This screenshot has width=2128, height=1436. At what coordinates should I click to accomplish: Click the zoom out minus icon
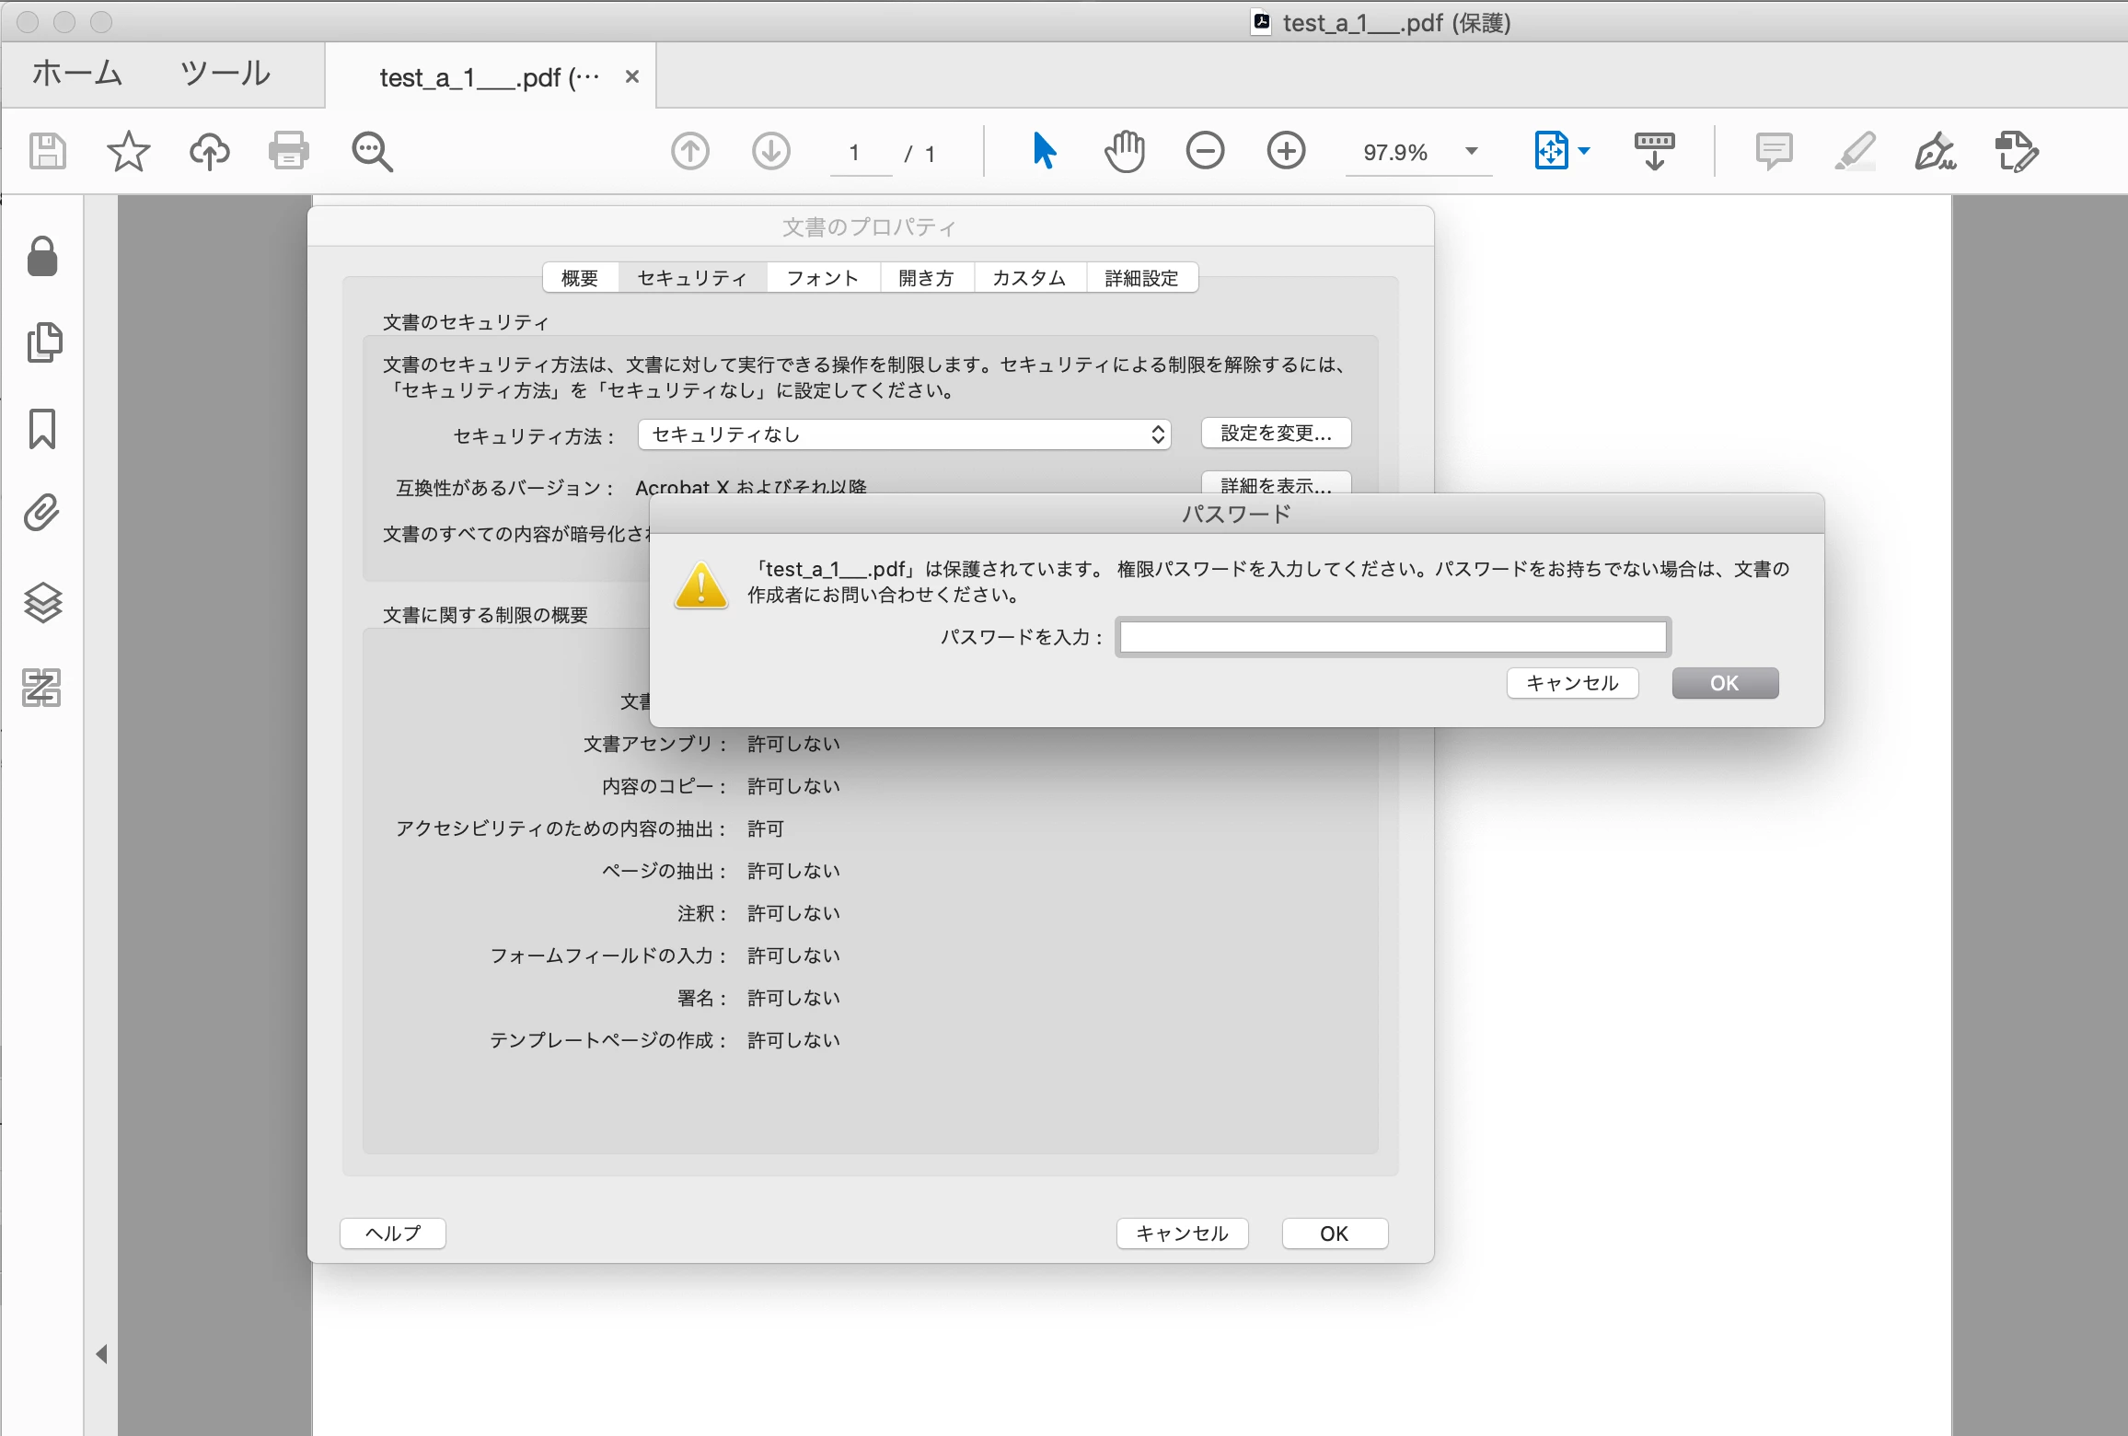[x=1204, y=151]
